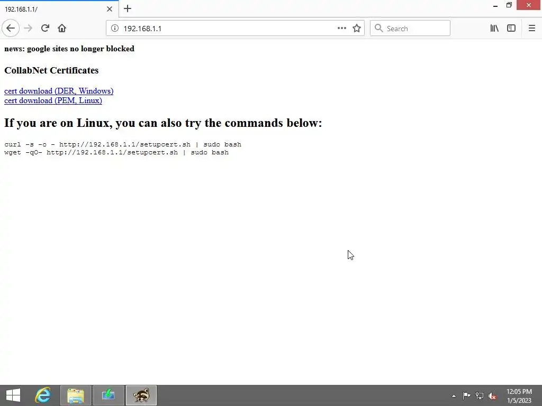Click the forward navigation arrow
The image size is (542, 406).
pyautogui.click(x=28, y=29)
